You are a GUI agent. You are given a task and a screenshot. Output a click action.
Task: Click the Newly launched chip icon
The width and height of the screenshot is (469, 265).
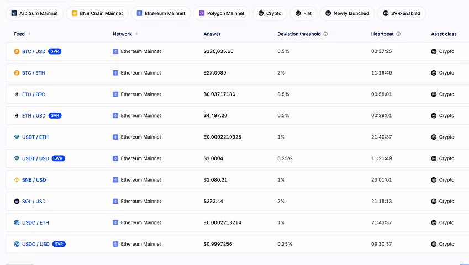click(x=328, y=13)
